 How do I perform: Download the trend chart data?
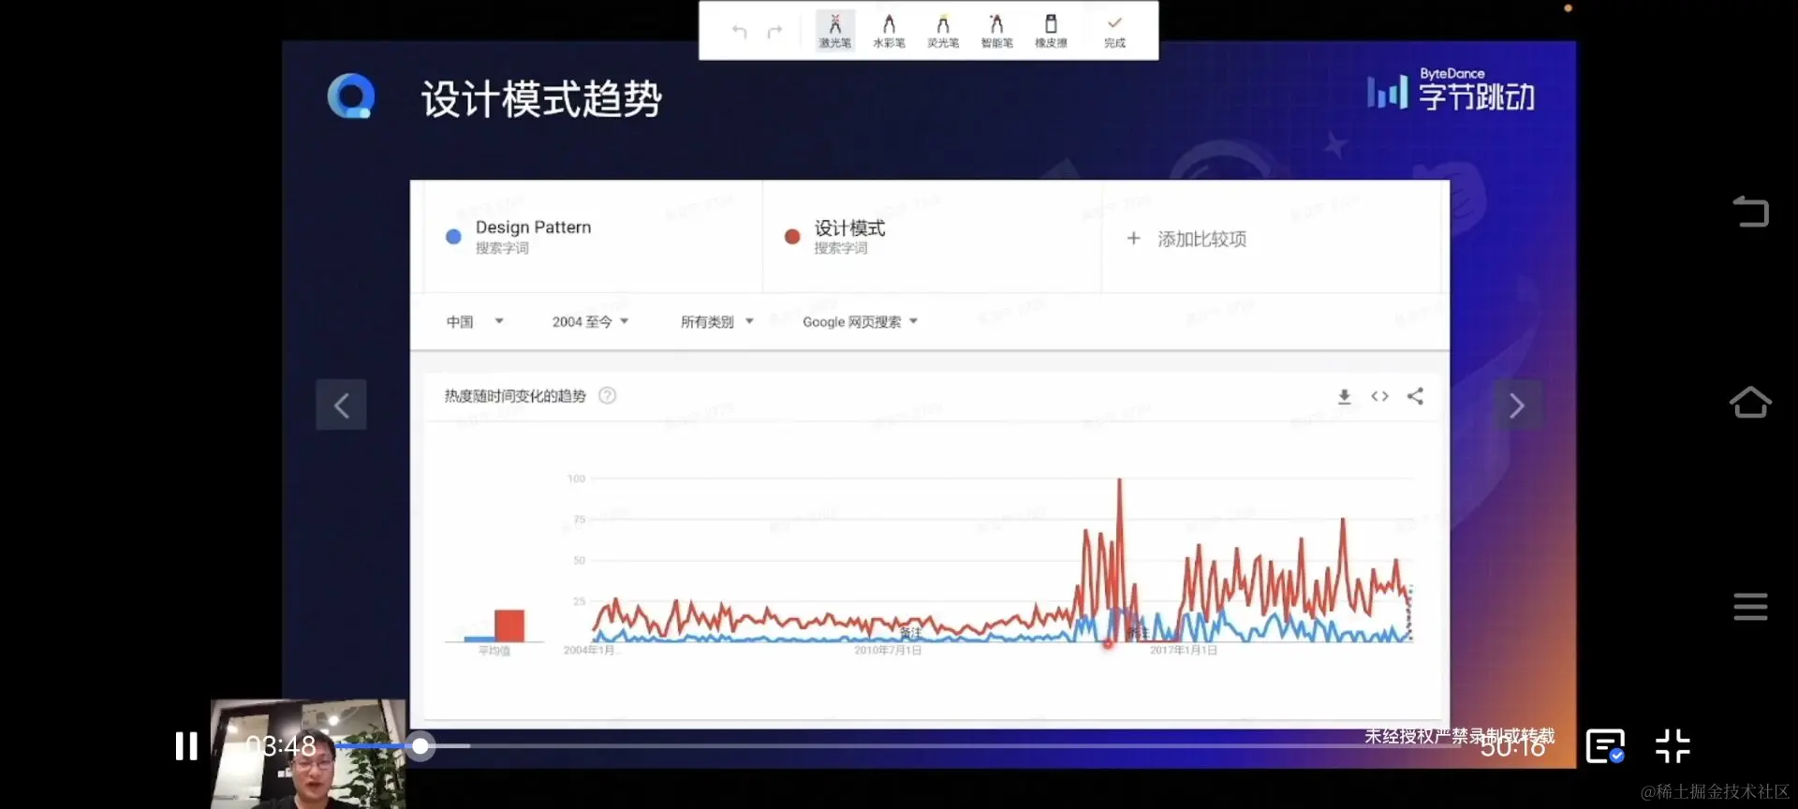click(1344, 396)
